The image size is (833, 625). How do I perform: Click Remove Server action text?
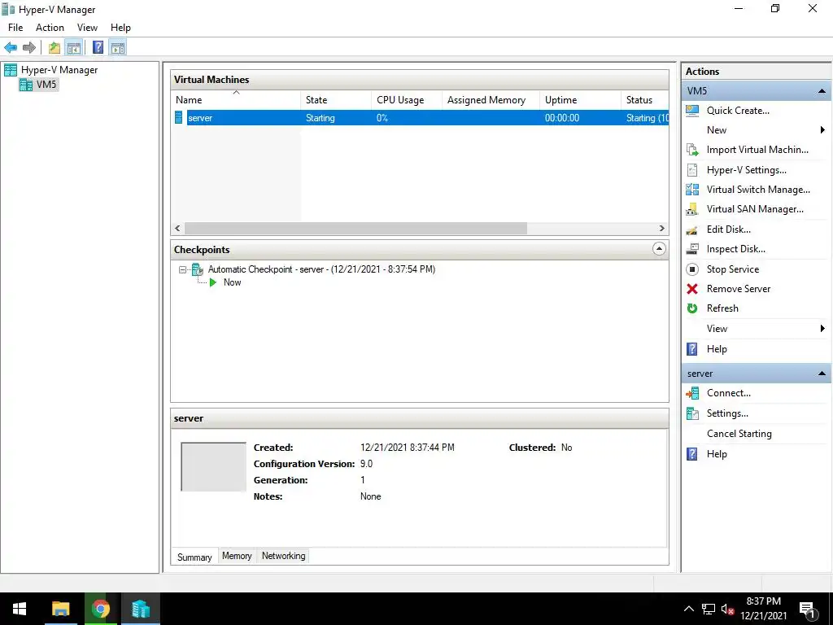[x=739, y=289]
